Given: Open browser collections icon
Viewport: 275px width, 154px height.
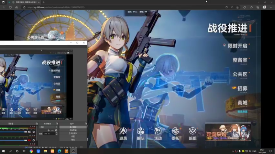Looking at the screenshot, I should click(x=258, y=7).
